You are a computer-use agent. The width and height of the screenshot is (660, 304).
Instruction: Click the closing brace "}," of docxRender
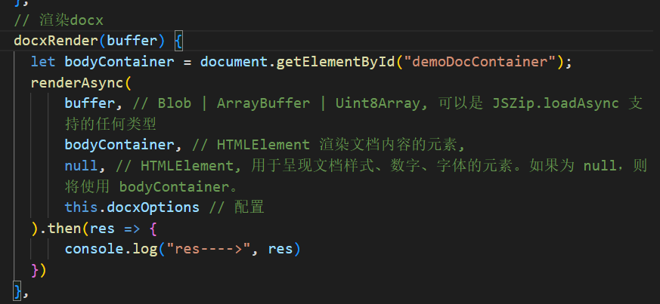(x=21, y=291)
